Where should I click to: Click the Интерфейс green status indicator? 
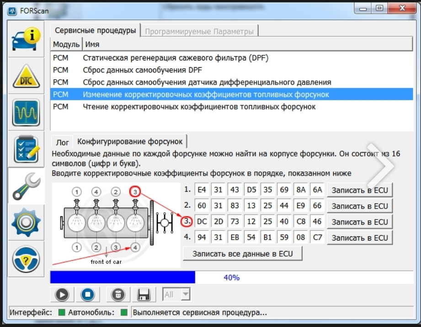(x=62, y=312)
